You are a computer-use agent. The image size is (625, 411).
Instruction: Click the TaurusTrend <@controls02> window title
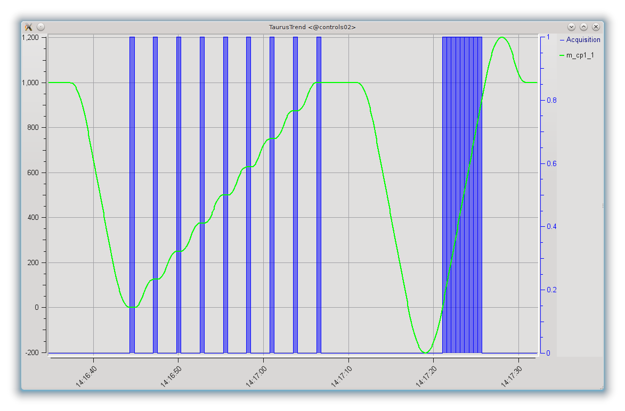click(312, 27)
